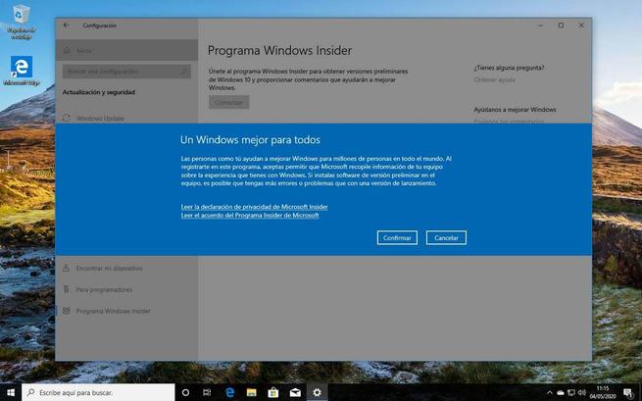Click the Cancelar button in dialog
The image size is (642, 401).
pyautogui.click(x=446, y=237)
